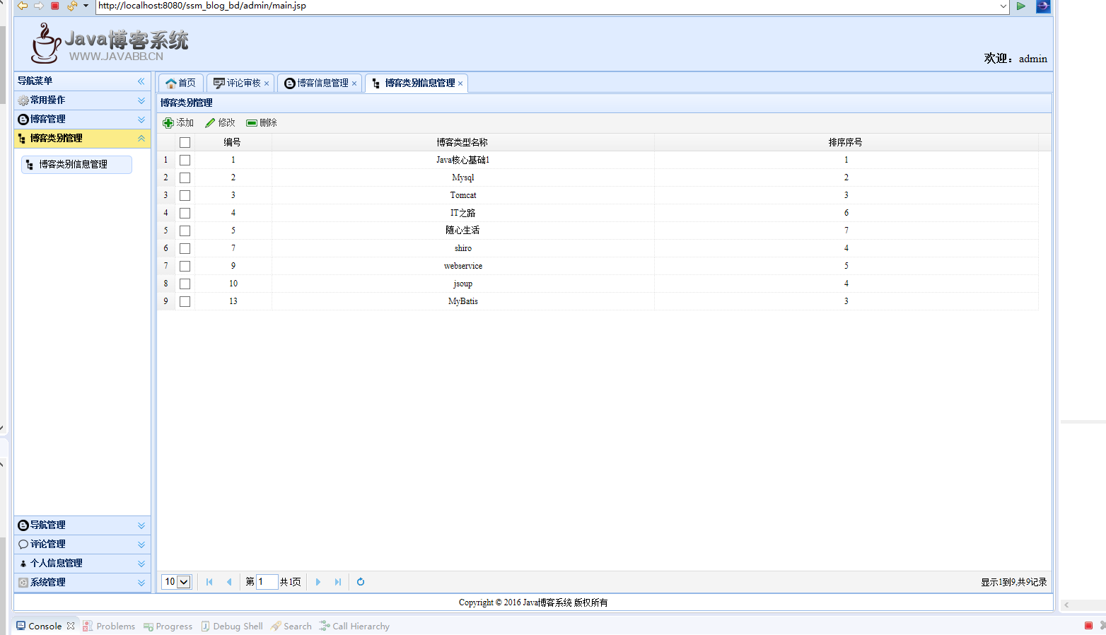Image resolution: width=1106 pixels, height=635 pixels.
Task: Click the green go arrow beside the URL
Action: tap(1021, 6)
